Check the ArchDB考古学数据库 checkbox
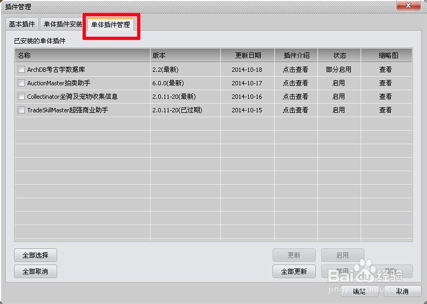The image size is (427, 304). 21,70
